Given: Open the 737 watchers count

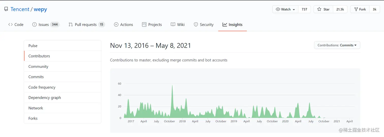Looking at the screenshot, I should pyautogui.click(x=305, y=9).
